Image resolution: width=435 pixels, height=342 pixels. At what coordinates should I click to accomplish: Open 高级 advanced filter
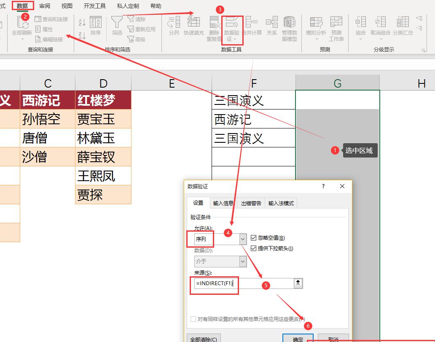[136, 39]
